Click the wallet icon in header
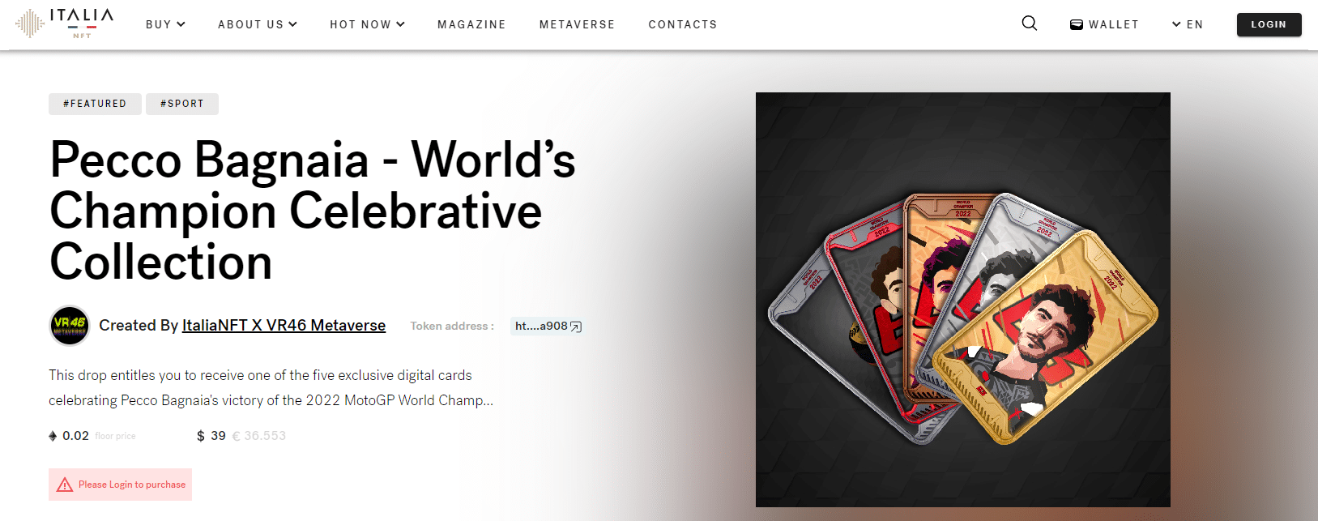The width and height of the screenshot is (1318, 521). point(1077,24)
